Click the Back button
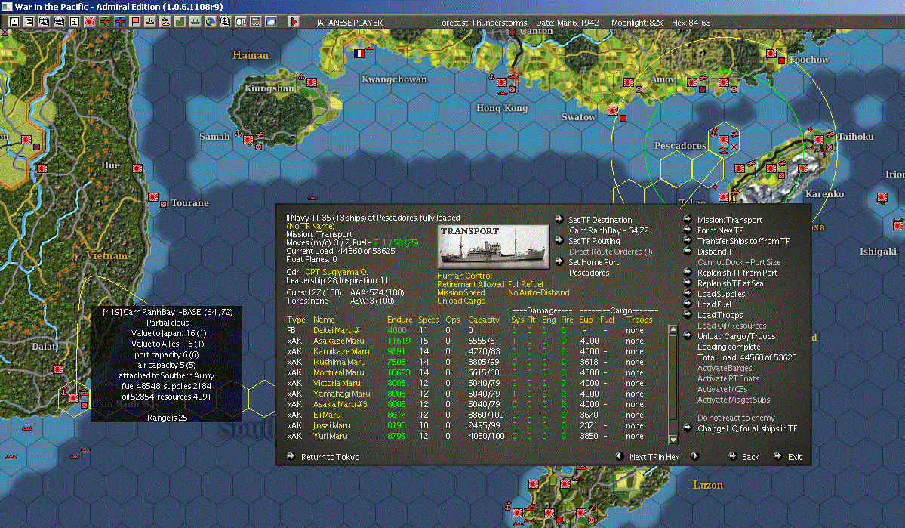 tap(750, 457)
